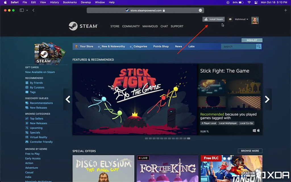Open the Mahmoud account dropdown

coord(241,19)
